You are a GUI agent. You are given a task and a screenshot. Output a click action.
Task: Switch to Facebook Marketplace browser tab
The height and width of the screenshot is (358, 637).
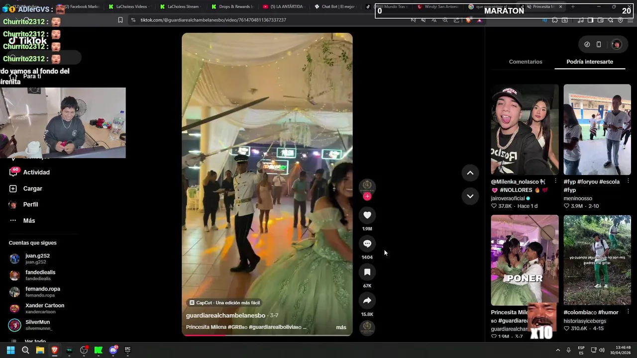click(x=79, y=6)
